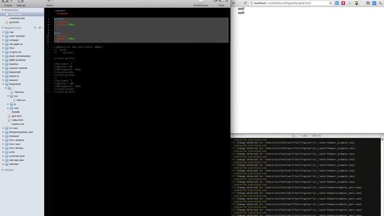Select the .htaccess file

coord(19,92)
